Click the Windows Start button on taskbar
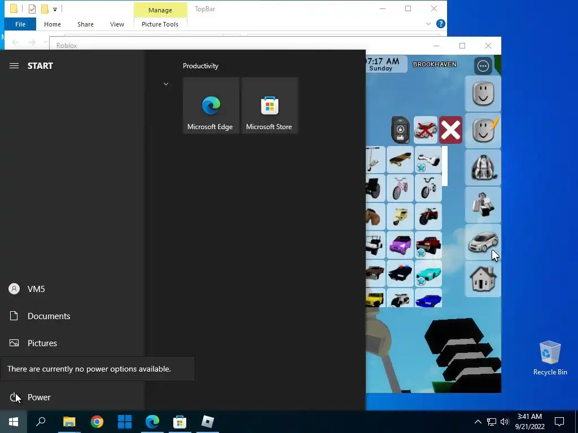The width and height of the screenshot is (578, 433). (14, 422)
